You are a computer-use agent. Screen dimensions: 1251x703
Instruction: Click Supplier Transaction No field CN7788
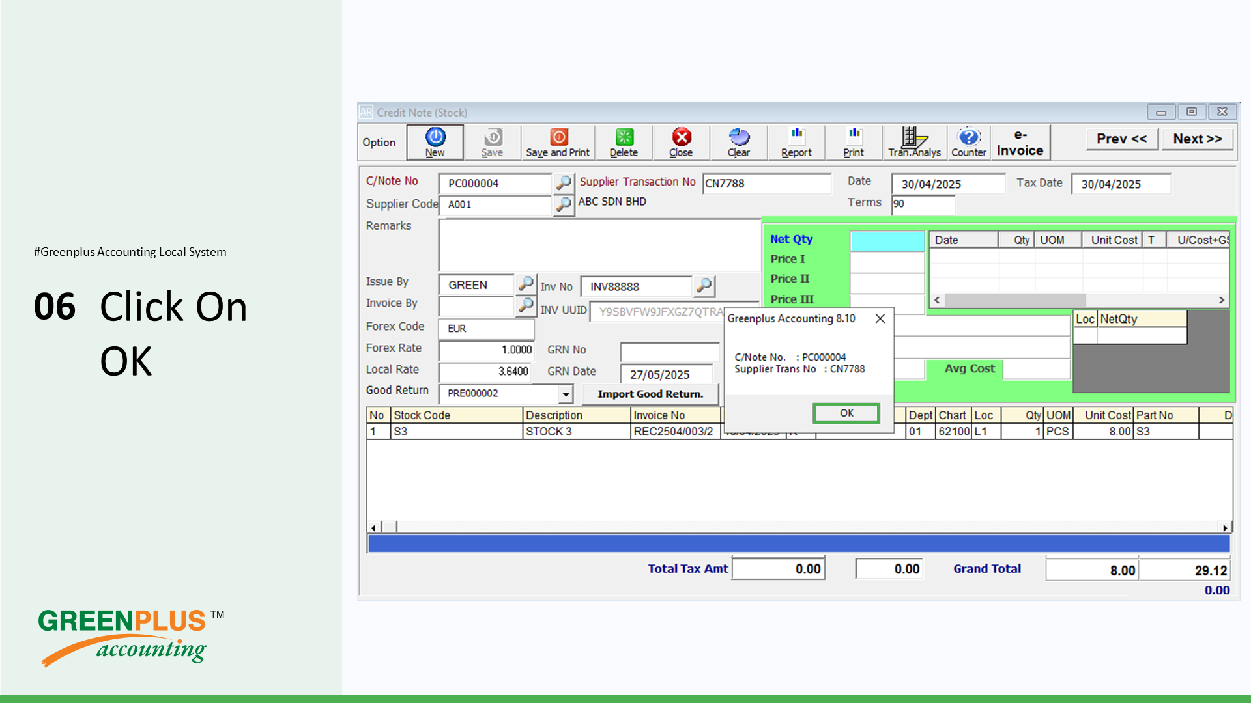[x=767, y=184]
